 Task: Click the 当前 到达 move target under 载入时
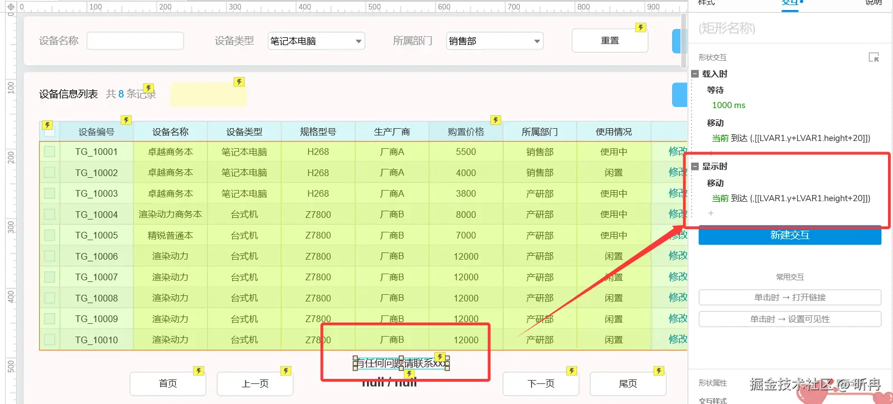click(791, 138)
